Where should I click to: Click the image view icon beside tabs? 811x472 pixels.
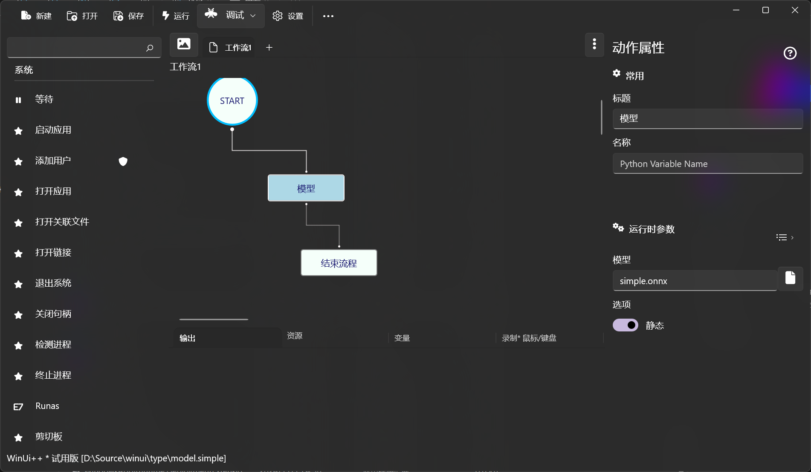coord(184,44)
